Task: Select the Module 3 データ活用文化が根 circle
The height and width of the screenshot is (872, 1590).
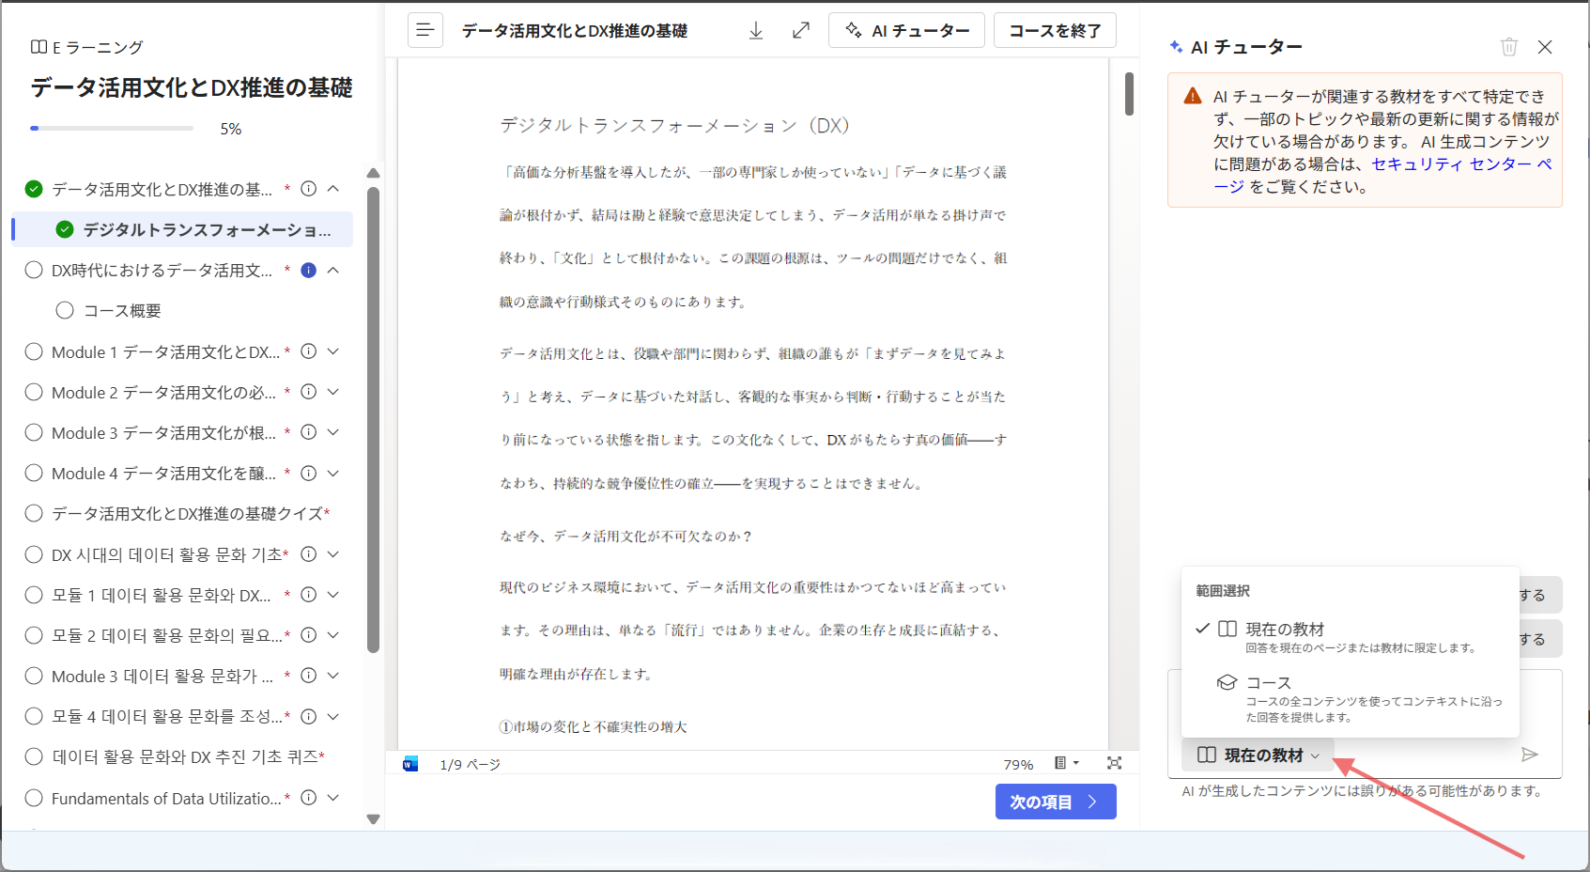Action: point(34,432)
